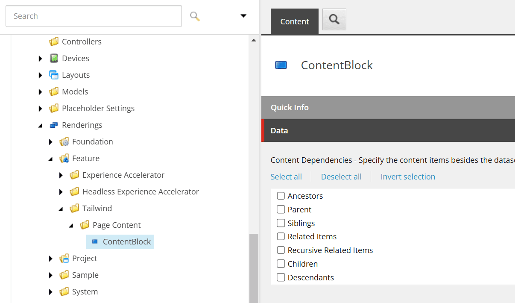Click the Devices item icon
Image resolution: width=515 pixels, height=303 pixels.
click(54, 58)
